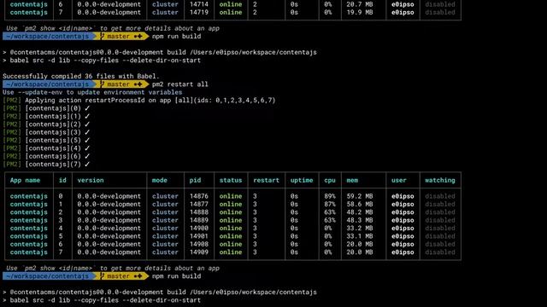Click the 'mem' column header
547x307 pixels.
pos(352,180)
